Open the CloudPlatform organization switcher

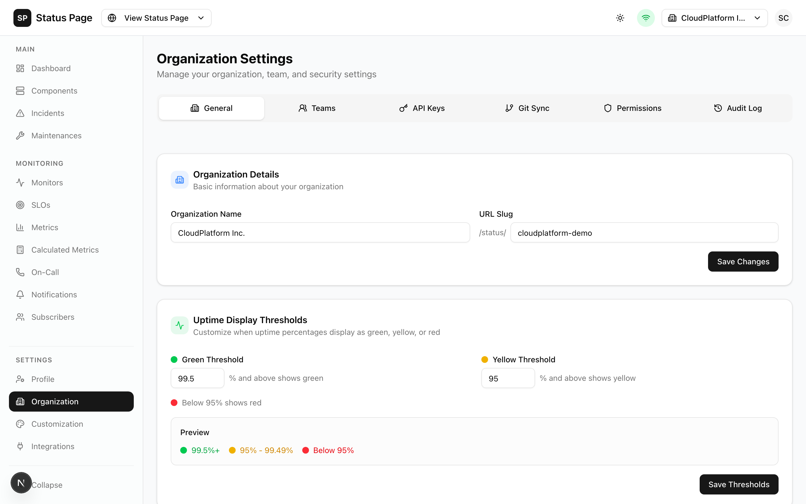[x=715, y=18]
